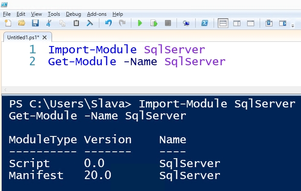
Task: Open the Add-ons menu
Action: pos(96,14)
